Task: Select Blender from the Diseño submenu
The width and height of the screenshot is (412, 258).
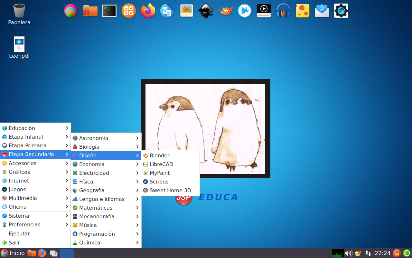Action: (x=159, y=155)
